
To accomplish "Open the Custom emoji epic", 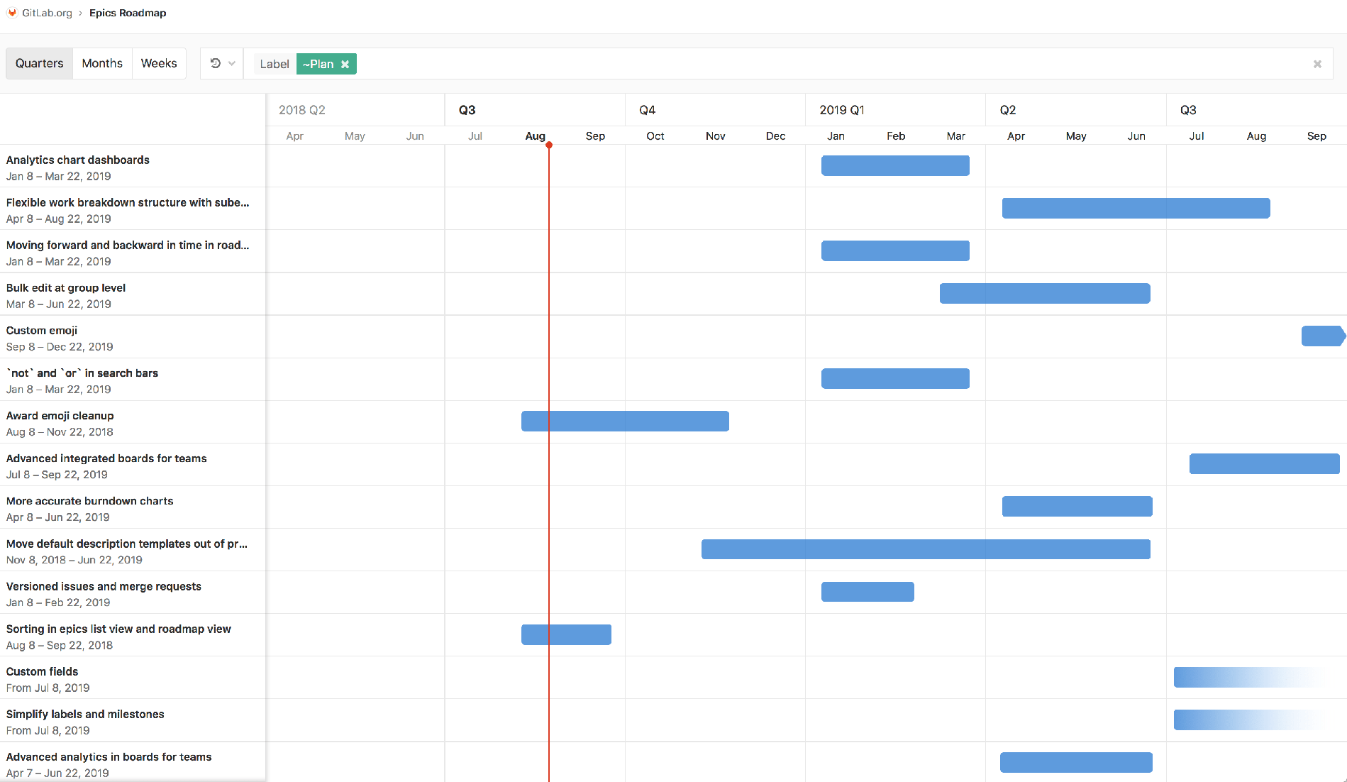I will pos(41,330).
